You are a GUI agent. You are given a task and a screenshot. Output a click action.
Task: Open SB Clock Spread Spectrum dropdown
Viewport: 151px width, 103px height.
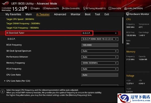(x=100, y=51)
